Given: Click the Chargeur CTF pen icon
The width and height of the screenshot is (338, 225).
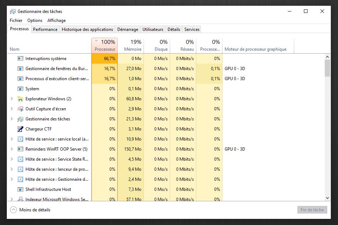Looking at the screenshot, I should coord(20,129).
